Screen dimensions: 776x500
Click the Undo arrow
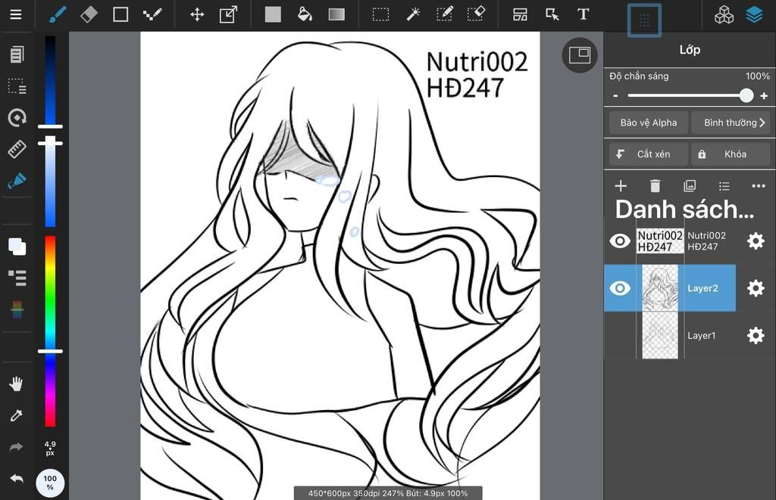click(17, 479)
